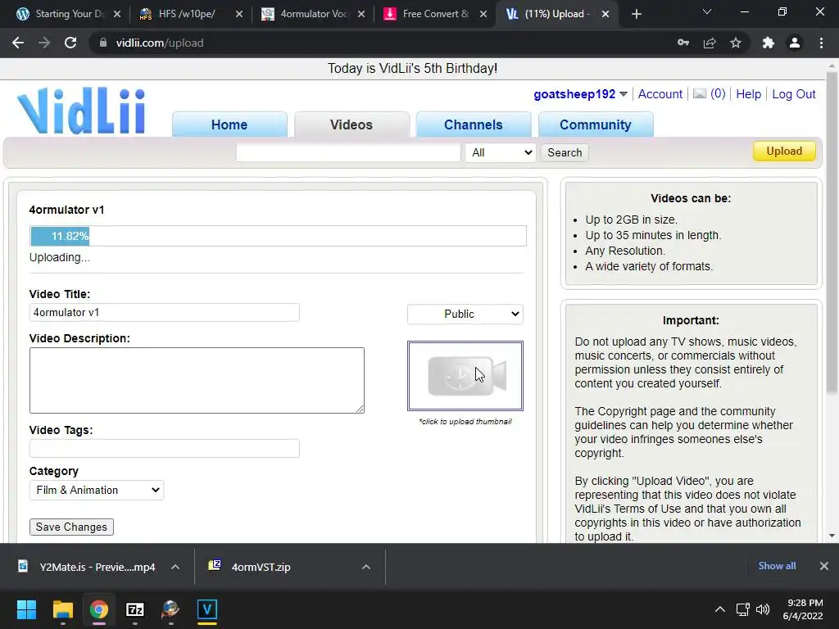
Task: Go back using browser back arrow
Action: click(18, 43)
